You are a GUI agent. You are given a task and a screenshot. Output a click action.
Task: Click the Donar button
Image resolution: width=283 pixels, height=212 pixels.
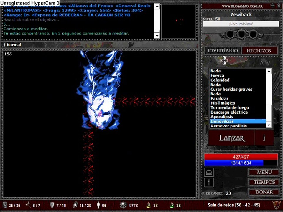tap(264, 192)
